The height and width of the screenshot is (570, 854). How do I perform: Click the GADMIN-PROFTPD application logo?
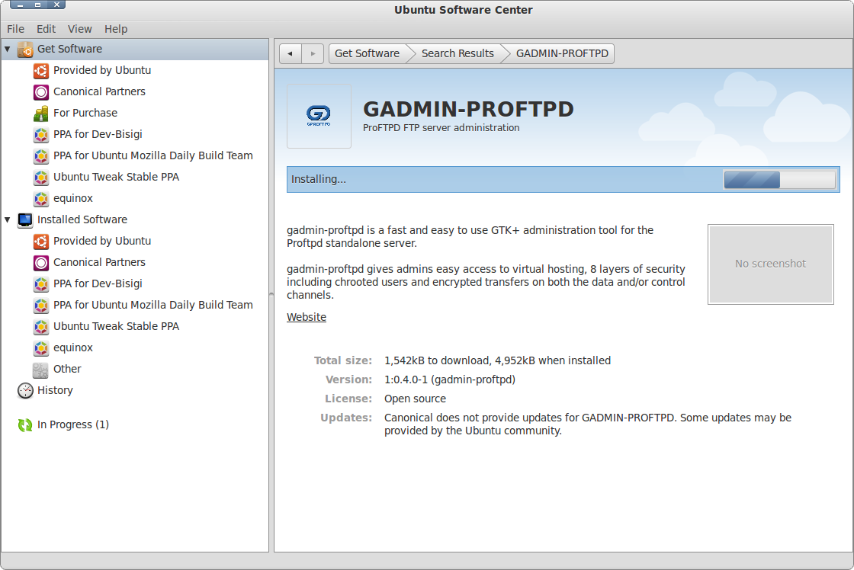(x=319, y=115)
